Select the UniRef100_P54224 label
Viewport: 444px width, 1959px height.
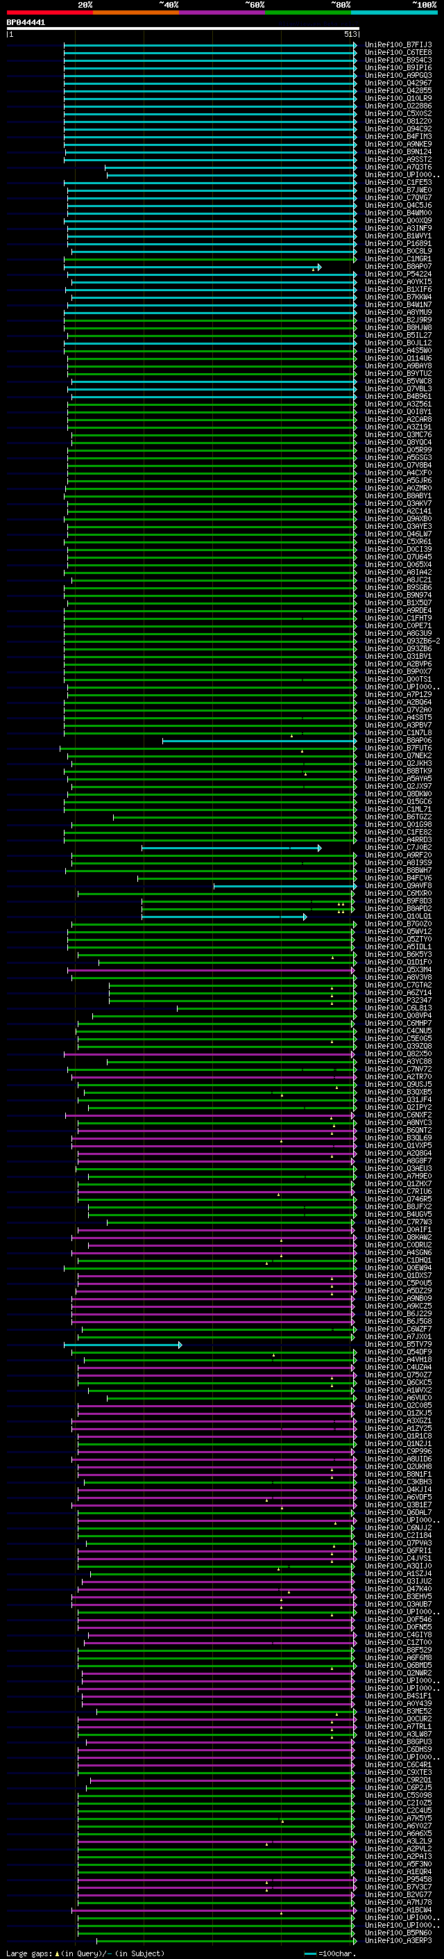(x=398, y=274)
